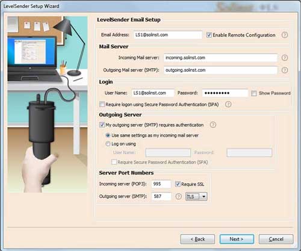Toggle Enable Remote Configuration checkbox
Viewport: 301px width, 251px height.
209,35
